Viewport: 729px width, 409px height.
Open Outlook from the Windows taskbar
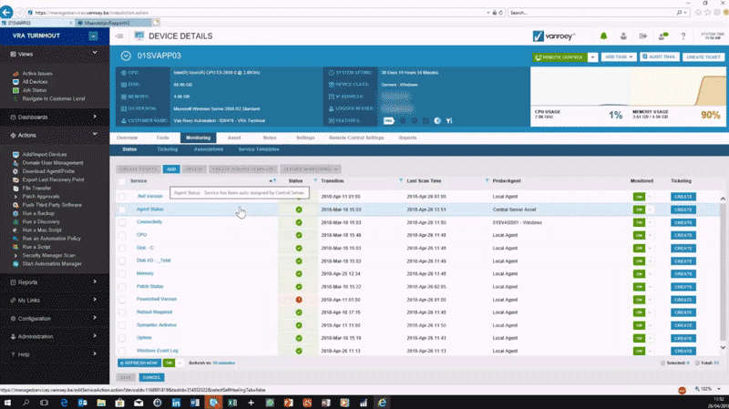pyautogui.click(x=82, y=403)
